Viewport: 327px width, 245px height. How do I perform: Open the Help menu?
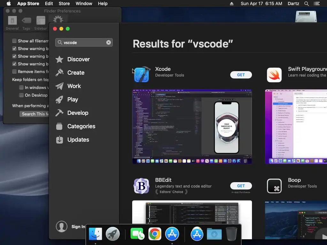103,4
